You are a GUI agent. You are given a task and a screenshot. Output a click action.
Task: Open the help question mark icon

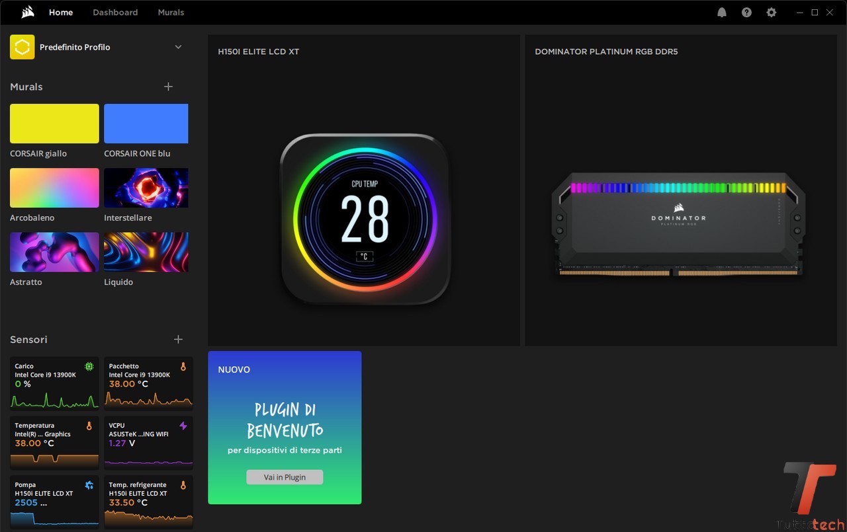click(x=746, y=13)
